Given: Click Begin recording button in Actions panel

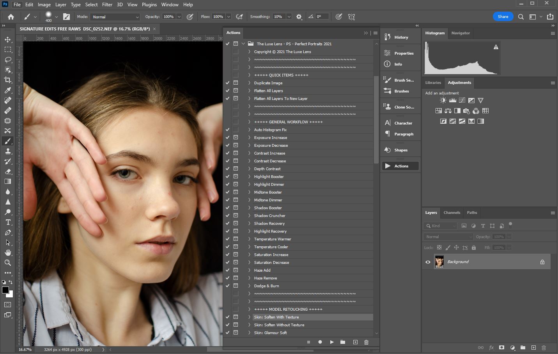Looking at the screenshot, I should click(x=320, y=342).
